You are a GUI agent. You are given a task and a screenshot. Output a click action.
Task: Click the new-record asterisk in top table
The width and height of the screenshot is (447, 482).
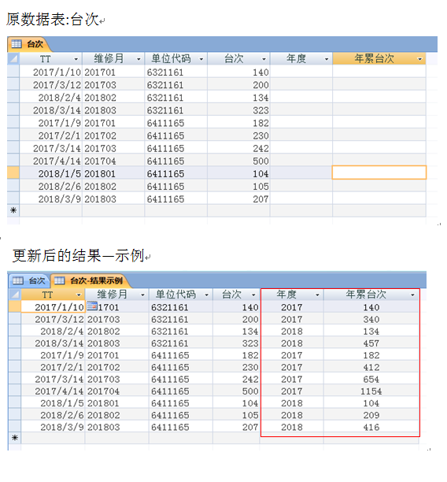coord(13,210)
